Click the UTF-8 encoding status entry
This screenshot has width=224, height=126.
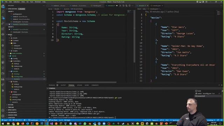(x=162, y=120)
